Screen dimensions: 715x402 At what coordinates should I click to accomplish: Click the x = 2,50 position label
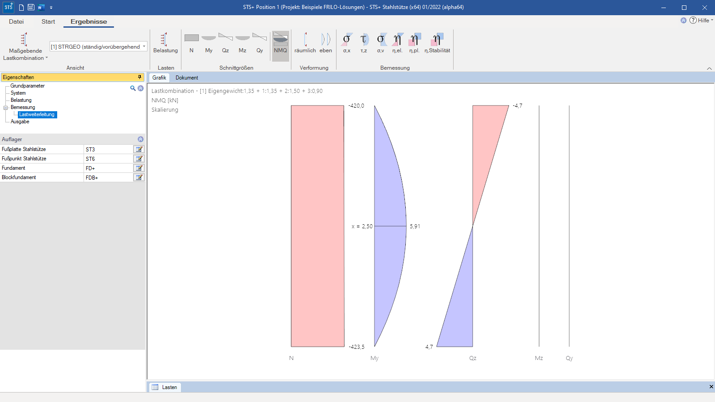(x=362, y=226)
